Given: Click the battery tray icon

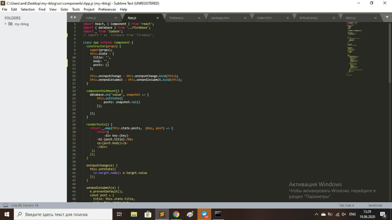Looking at the screenshot, I should pyautogui.click(x=330, y=214).
